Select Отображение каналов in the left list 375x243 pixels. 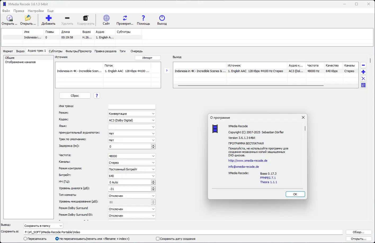point(20,62)
